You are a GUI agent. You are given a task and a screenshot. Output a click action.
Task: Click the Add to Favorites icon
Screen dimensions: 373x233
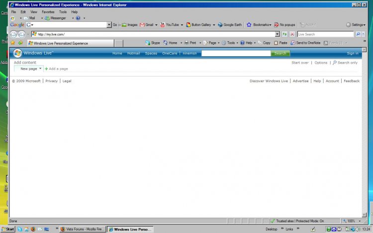click(20, 43)
